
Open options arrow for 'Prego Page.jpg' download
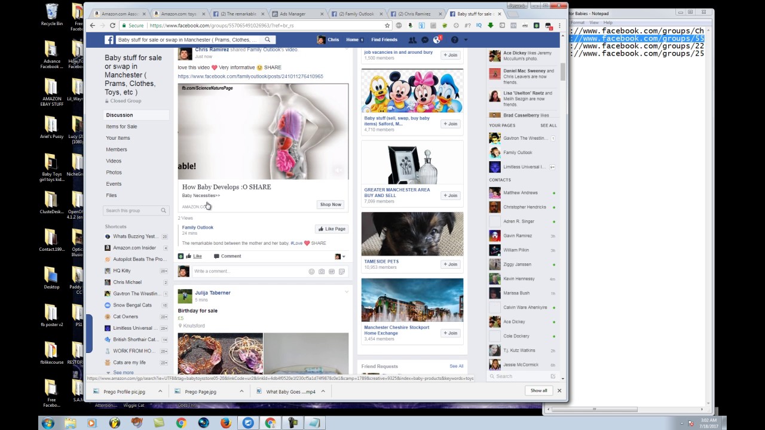pyautogui.click(x=241, y=391)
